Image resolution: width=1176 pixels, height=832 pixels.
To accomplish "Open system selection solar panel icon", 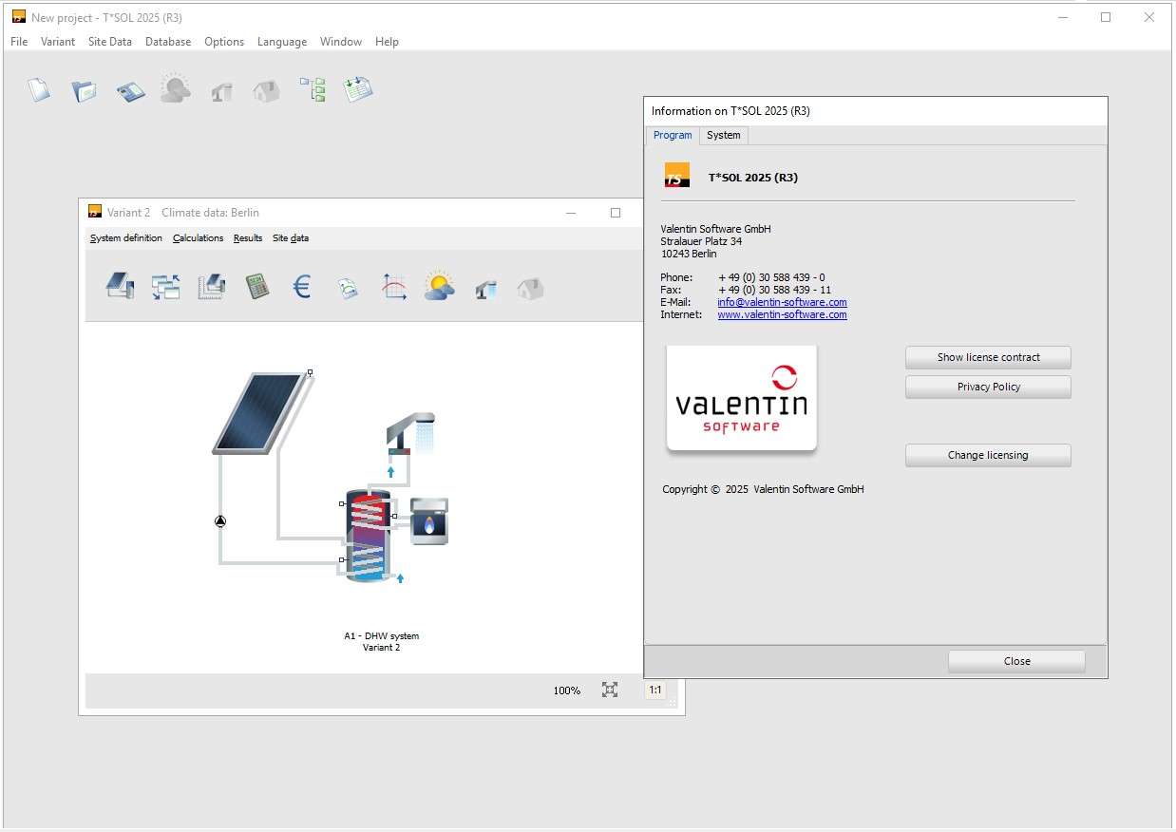I will pos(119,286).
